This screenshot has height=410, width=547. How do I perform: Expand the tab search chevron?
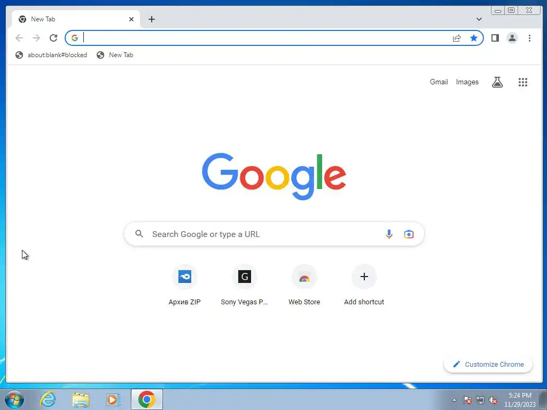(479, 19)
